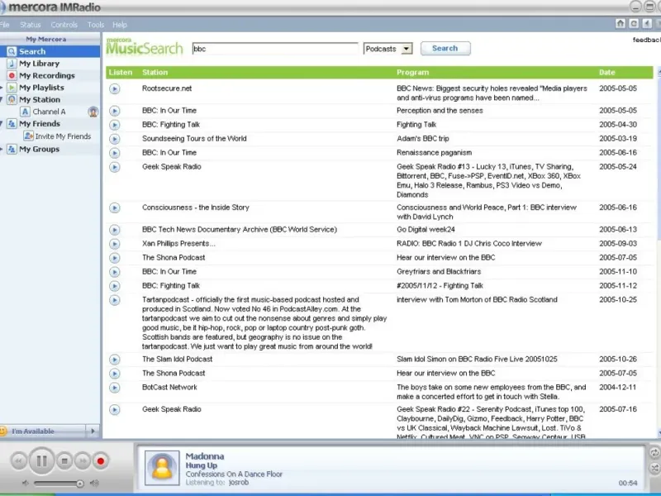Skip to the previous track
Image resolution: width=661 pixels, height=496 pixels.
point(18,461)
